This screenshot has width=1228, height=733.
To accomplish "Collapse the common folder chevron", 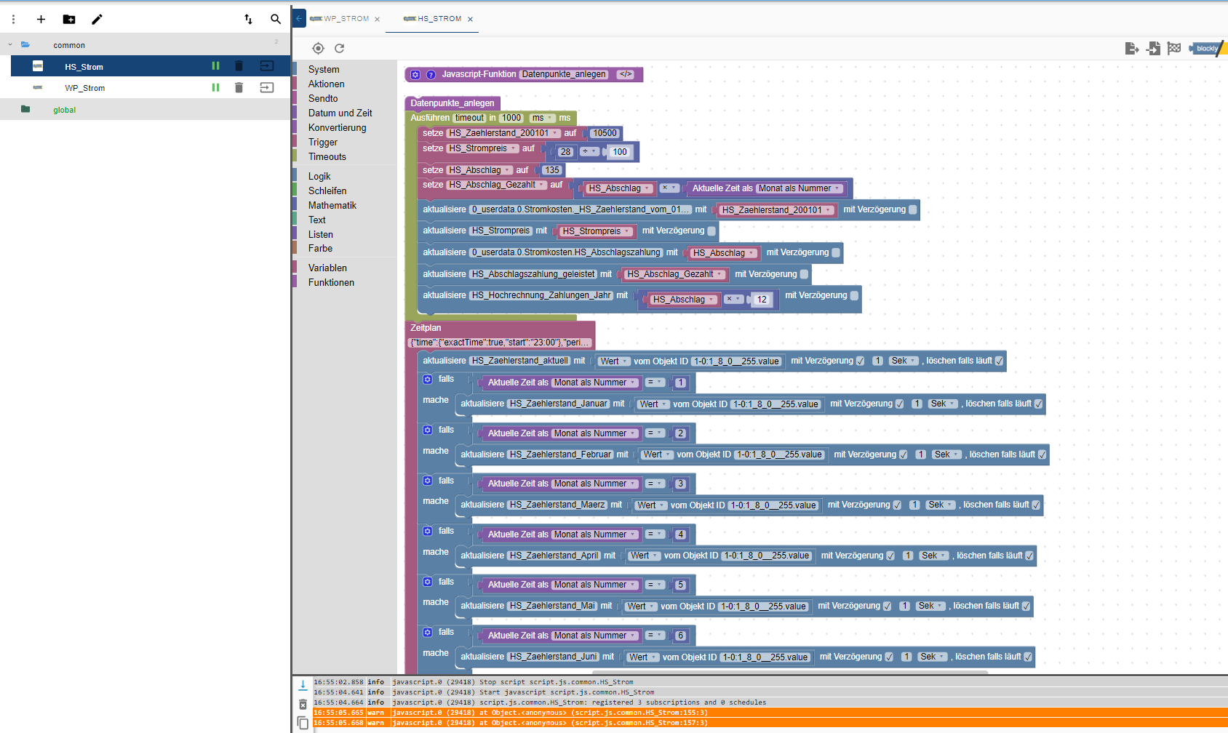I will pos(10,45).
